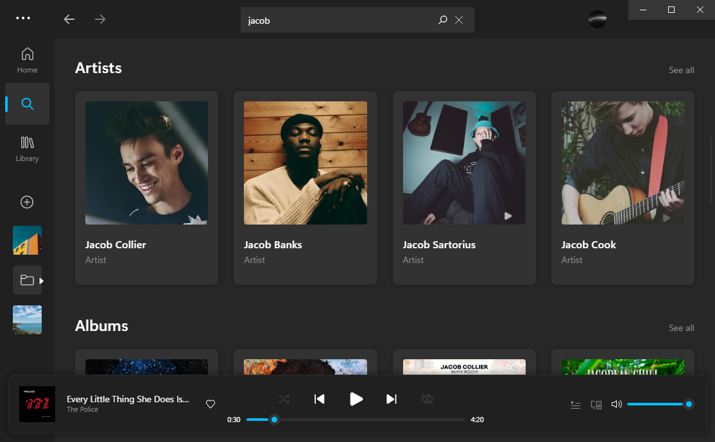Click the search magnifier in the search box
This screenshot has height=442, width=715.
click(x=442, y=20)
